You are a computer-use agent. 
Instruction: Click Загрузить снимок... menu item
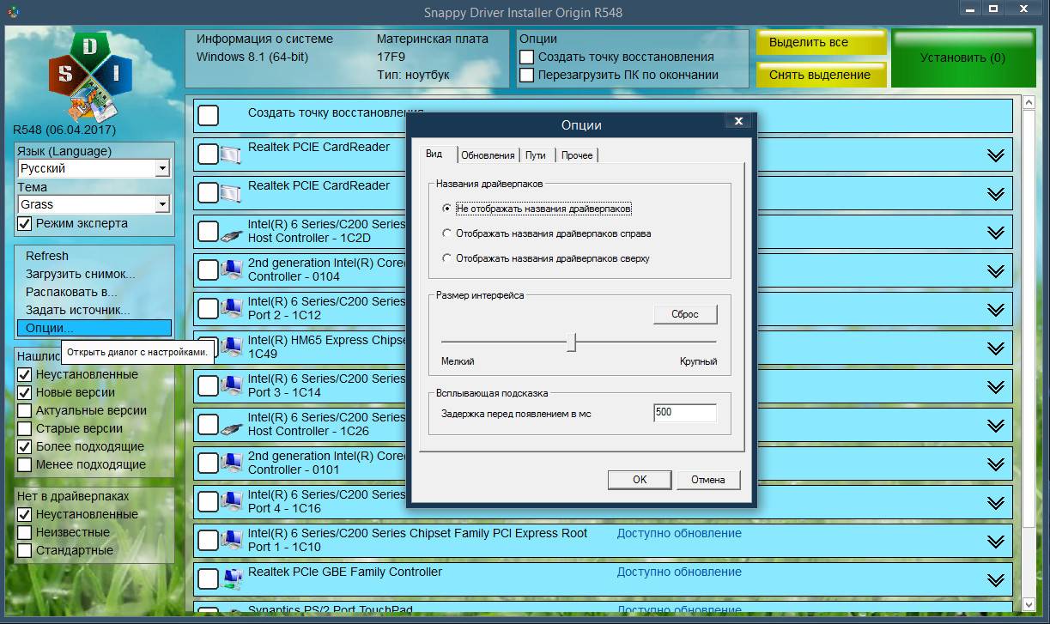click(94, 274)
